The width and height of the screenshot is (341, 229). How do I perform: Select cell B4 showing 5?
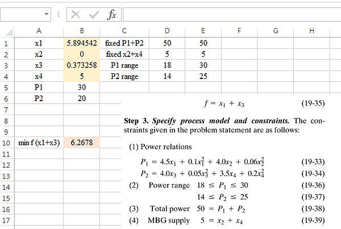point(82,76)
